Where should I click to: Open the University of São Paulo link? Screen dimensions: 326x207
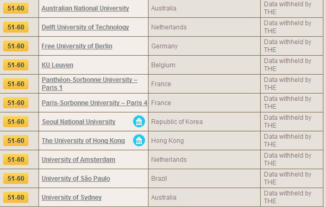point(76,178)
